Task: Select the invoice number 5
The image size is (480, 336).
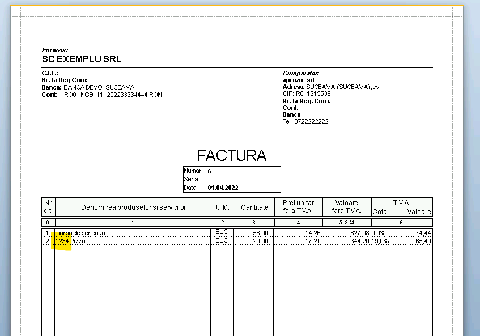Action: pyautogui.click(x=209, y=171)
